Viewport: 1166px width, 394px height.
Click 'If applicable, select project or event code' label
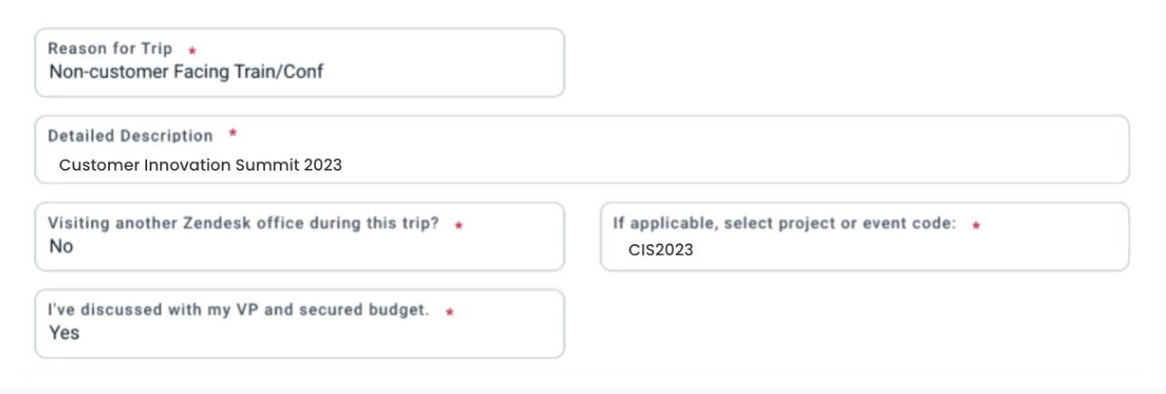coord(784,223)
